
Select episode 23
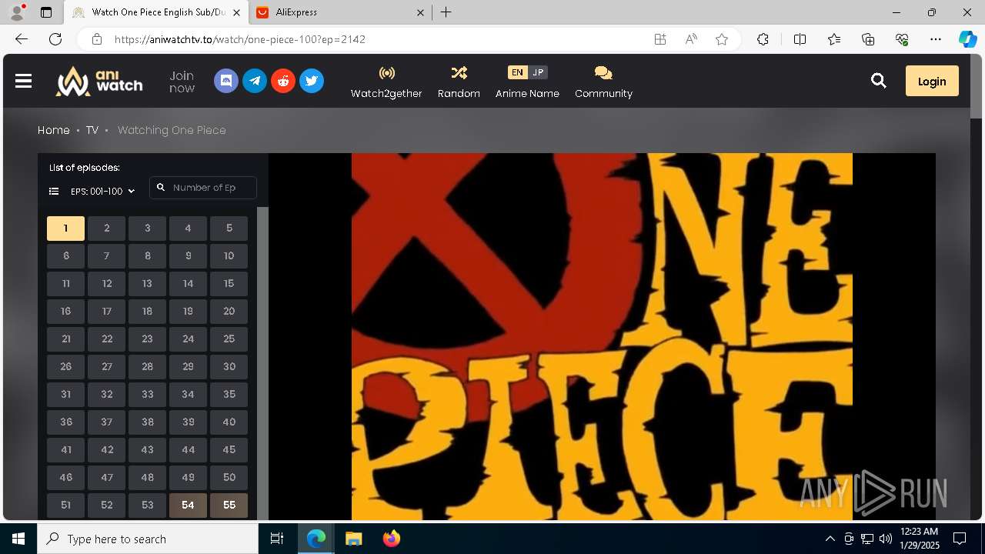147,339
